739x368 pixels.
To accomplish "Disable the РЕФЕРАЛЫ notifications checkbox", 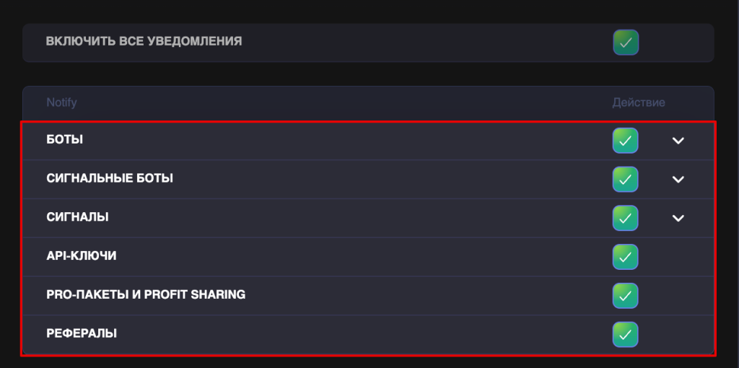I will [625, 334].
